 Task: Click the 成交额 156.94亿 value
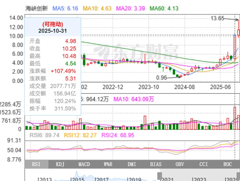pyautogui.click(x=65, y=93)
